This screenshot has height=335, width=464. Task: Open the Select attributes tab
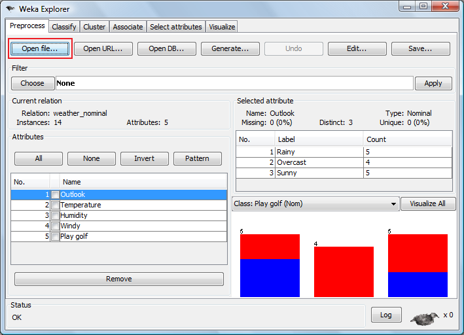tap(176, 27)
